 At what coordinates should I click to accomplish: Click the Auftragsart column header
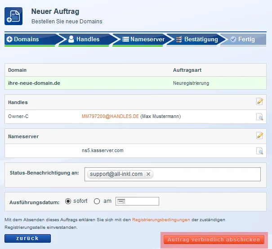[x=187, y=70]
